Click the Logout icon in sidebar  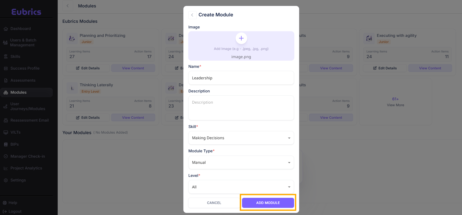point(5,211)
